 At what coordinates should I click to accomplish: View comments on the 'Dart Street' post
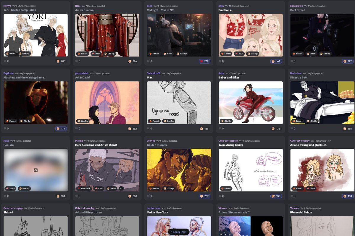tap(292, 61)
